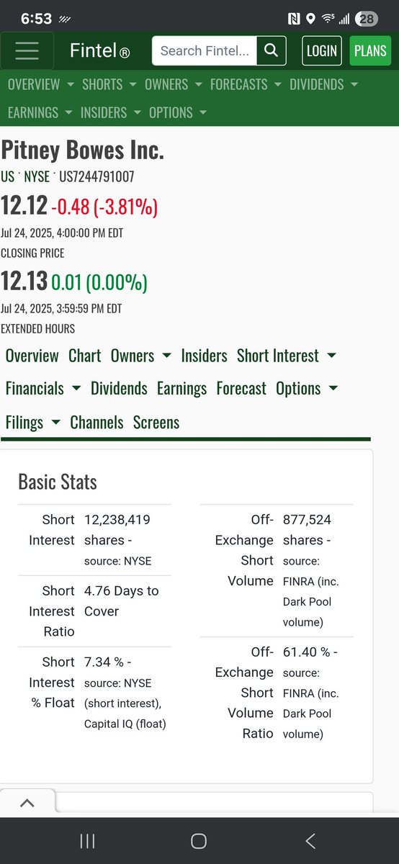Screen dimensions: 399x864
Task: Click the NYSE exchange link
Action: pyautogui.click(x=37, y=176)
